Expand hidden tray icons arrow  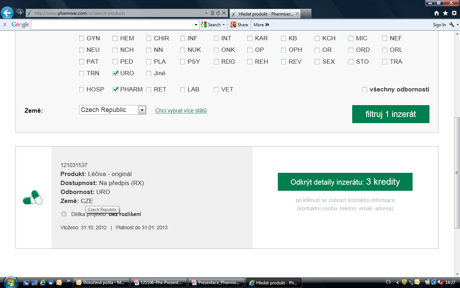pyautogui.click(x=397, y=283)
